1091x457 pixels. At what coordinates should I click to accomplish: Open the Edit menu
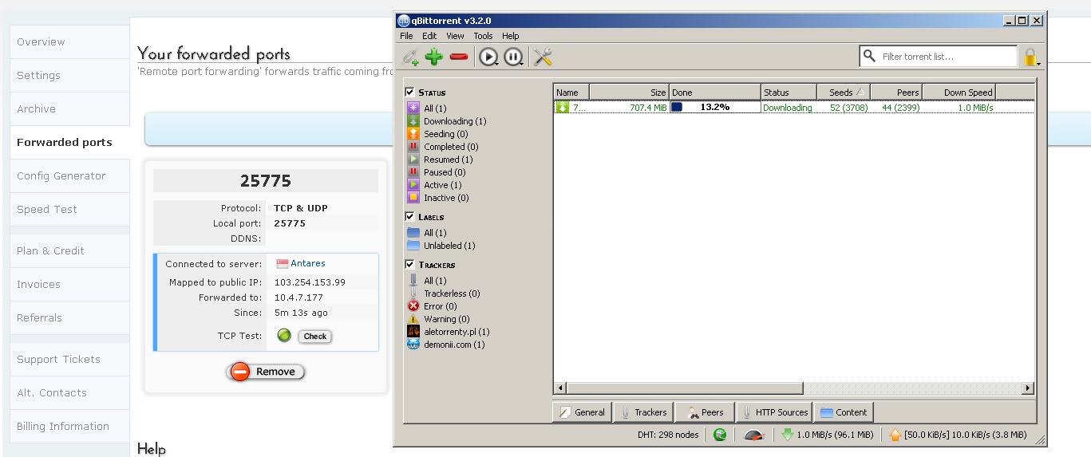429,36
